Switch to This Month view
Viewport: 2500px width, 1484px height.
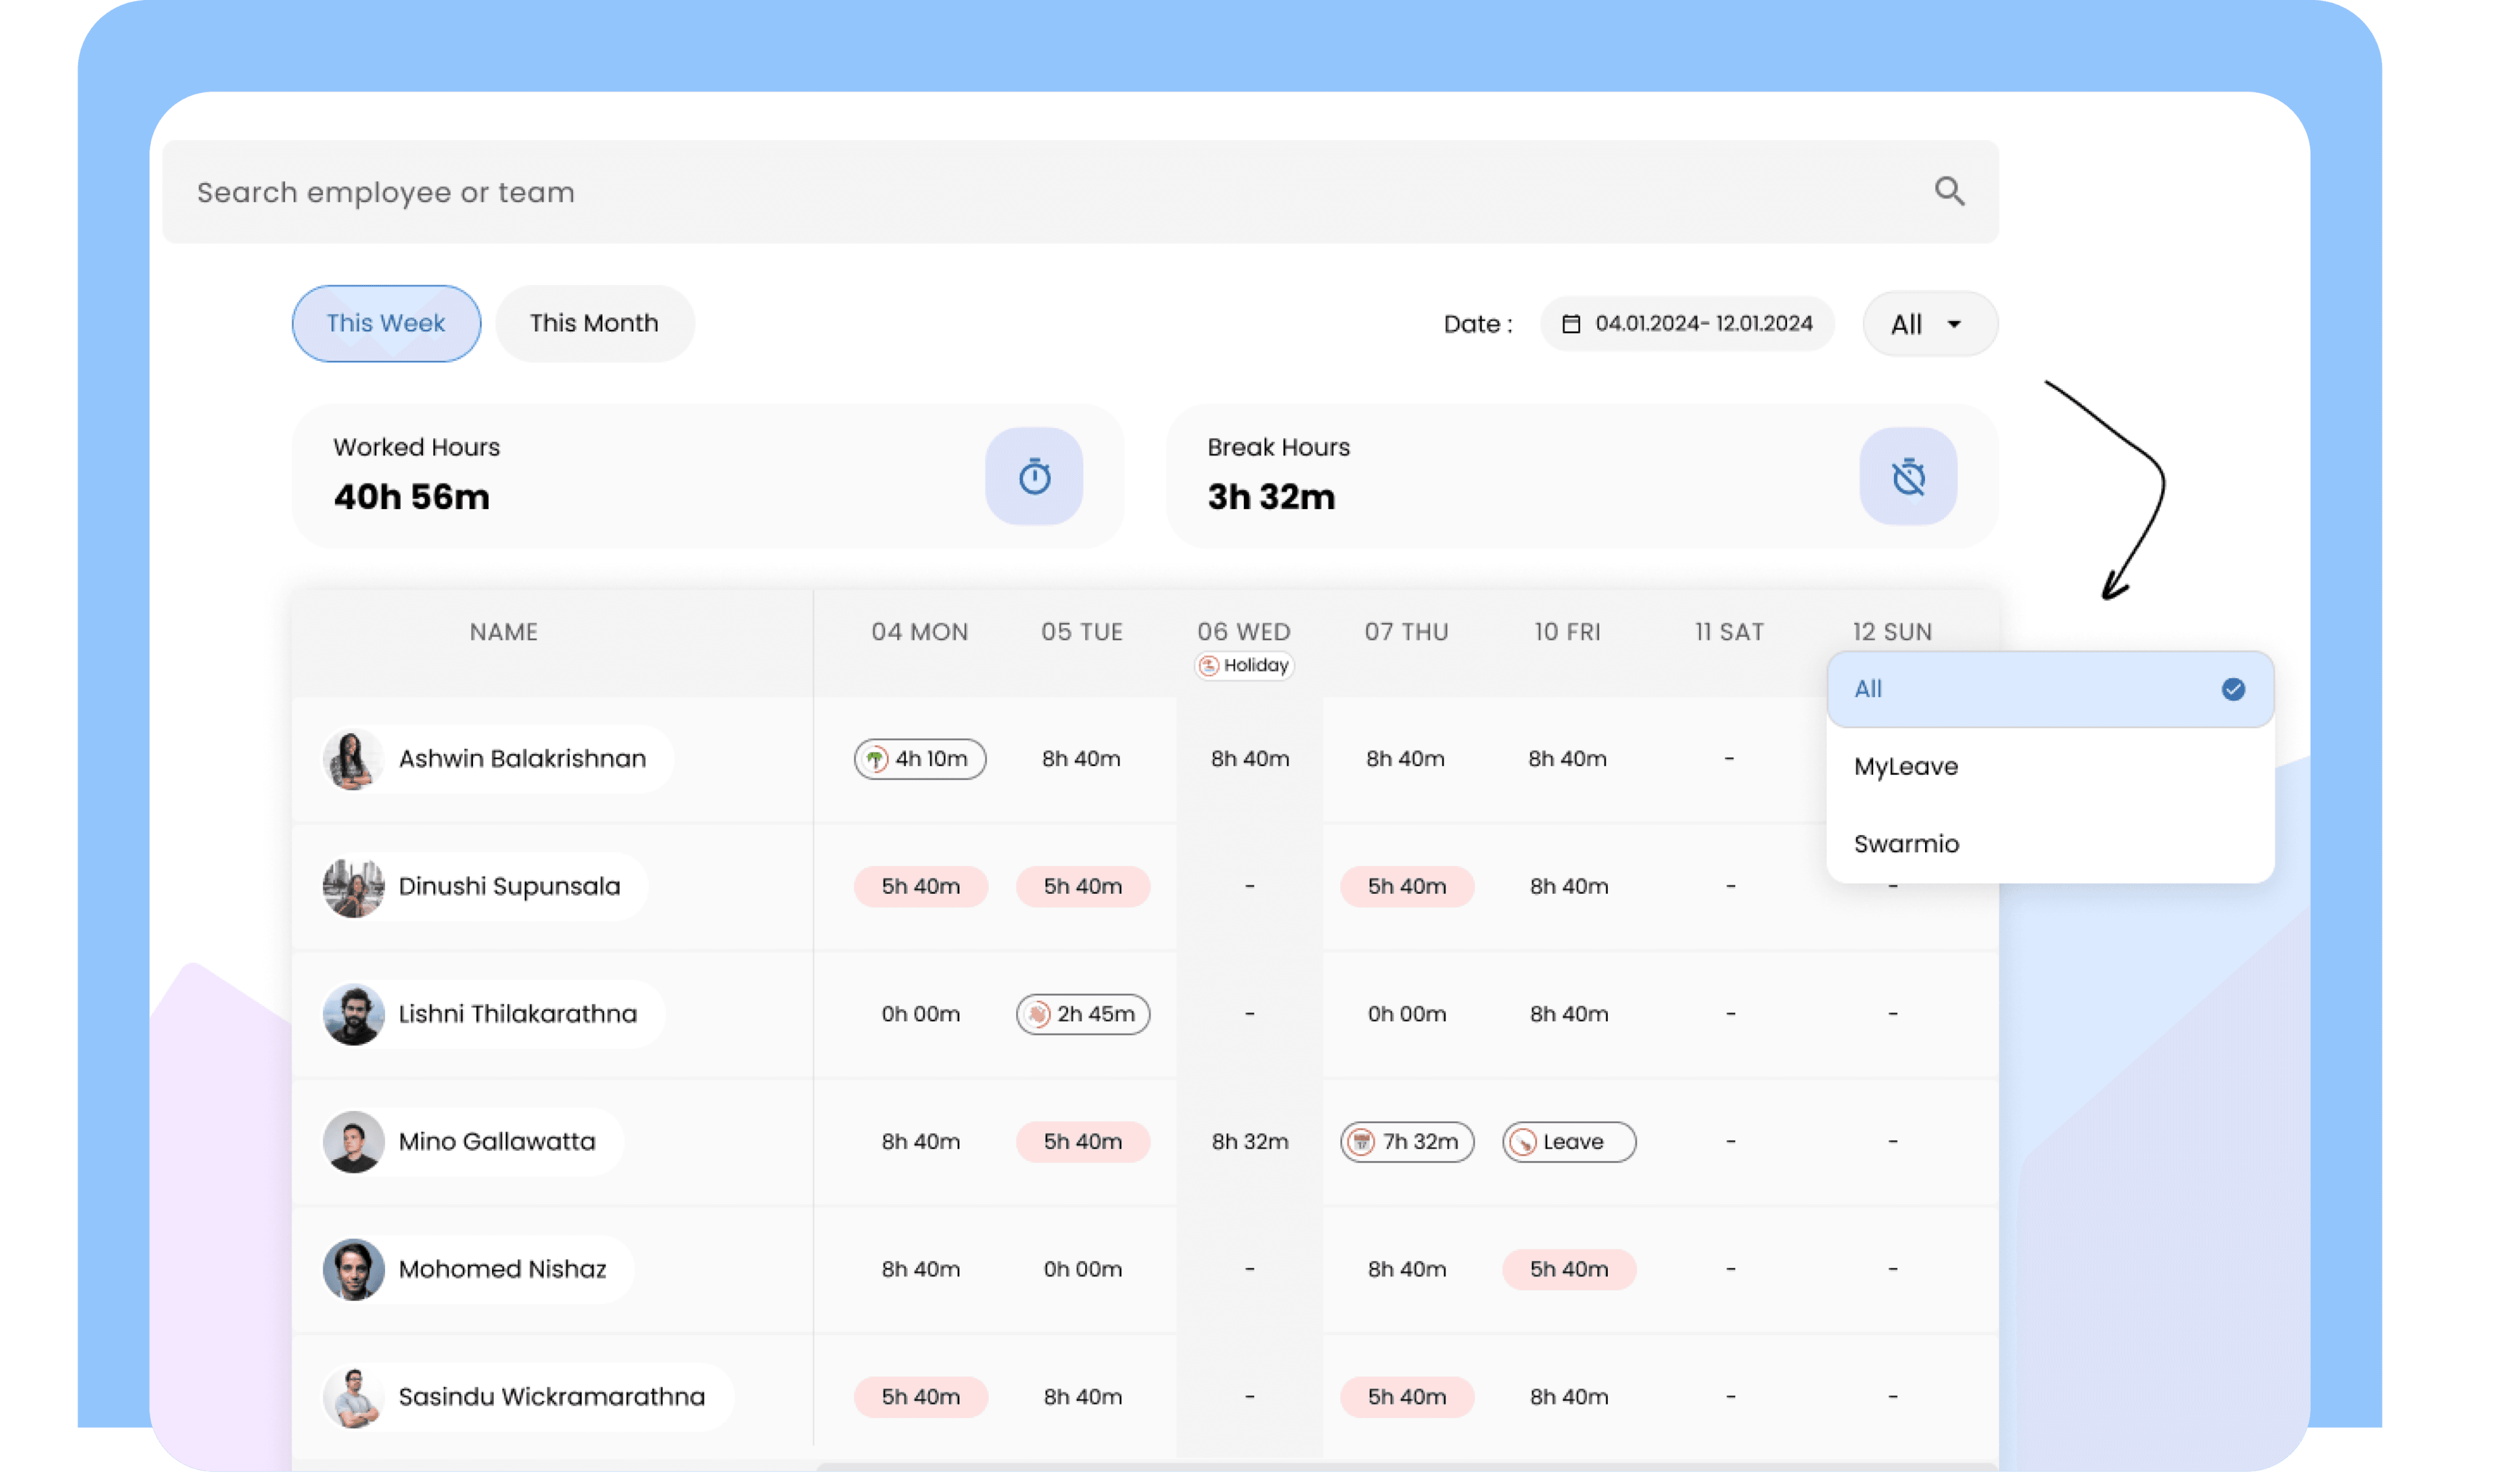(594, 324)
